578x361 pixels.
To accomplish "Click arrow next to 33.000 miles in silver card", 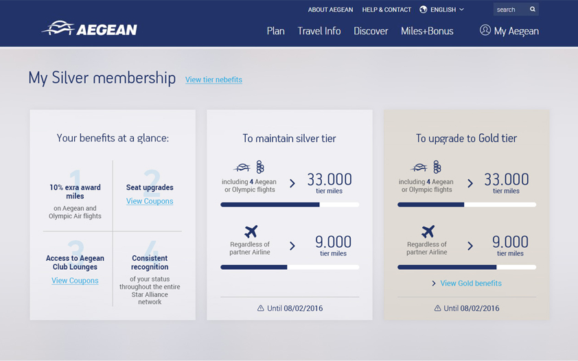I will 292,183.
